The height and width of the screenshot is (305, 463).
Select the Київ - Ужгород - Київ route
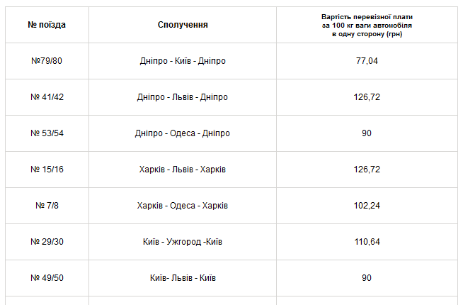183,242
